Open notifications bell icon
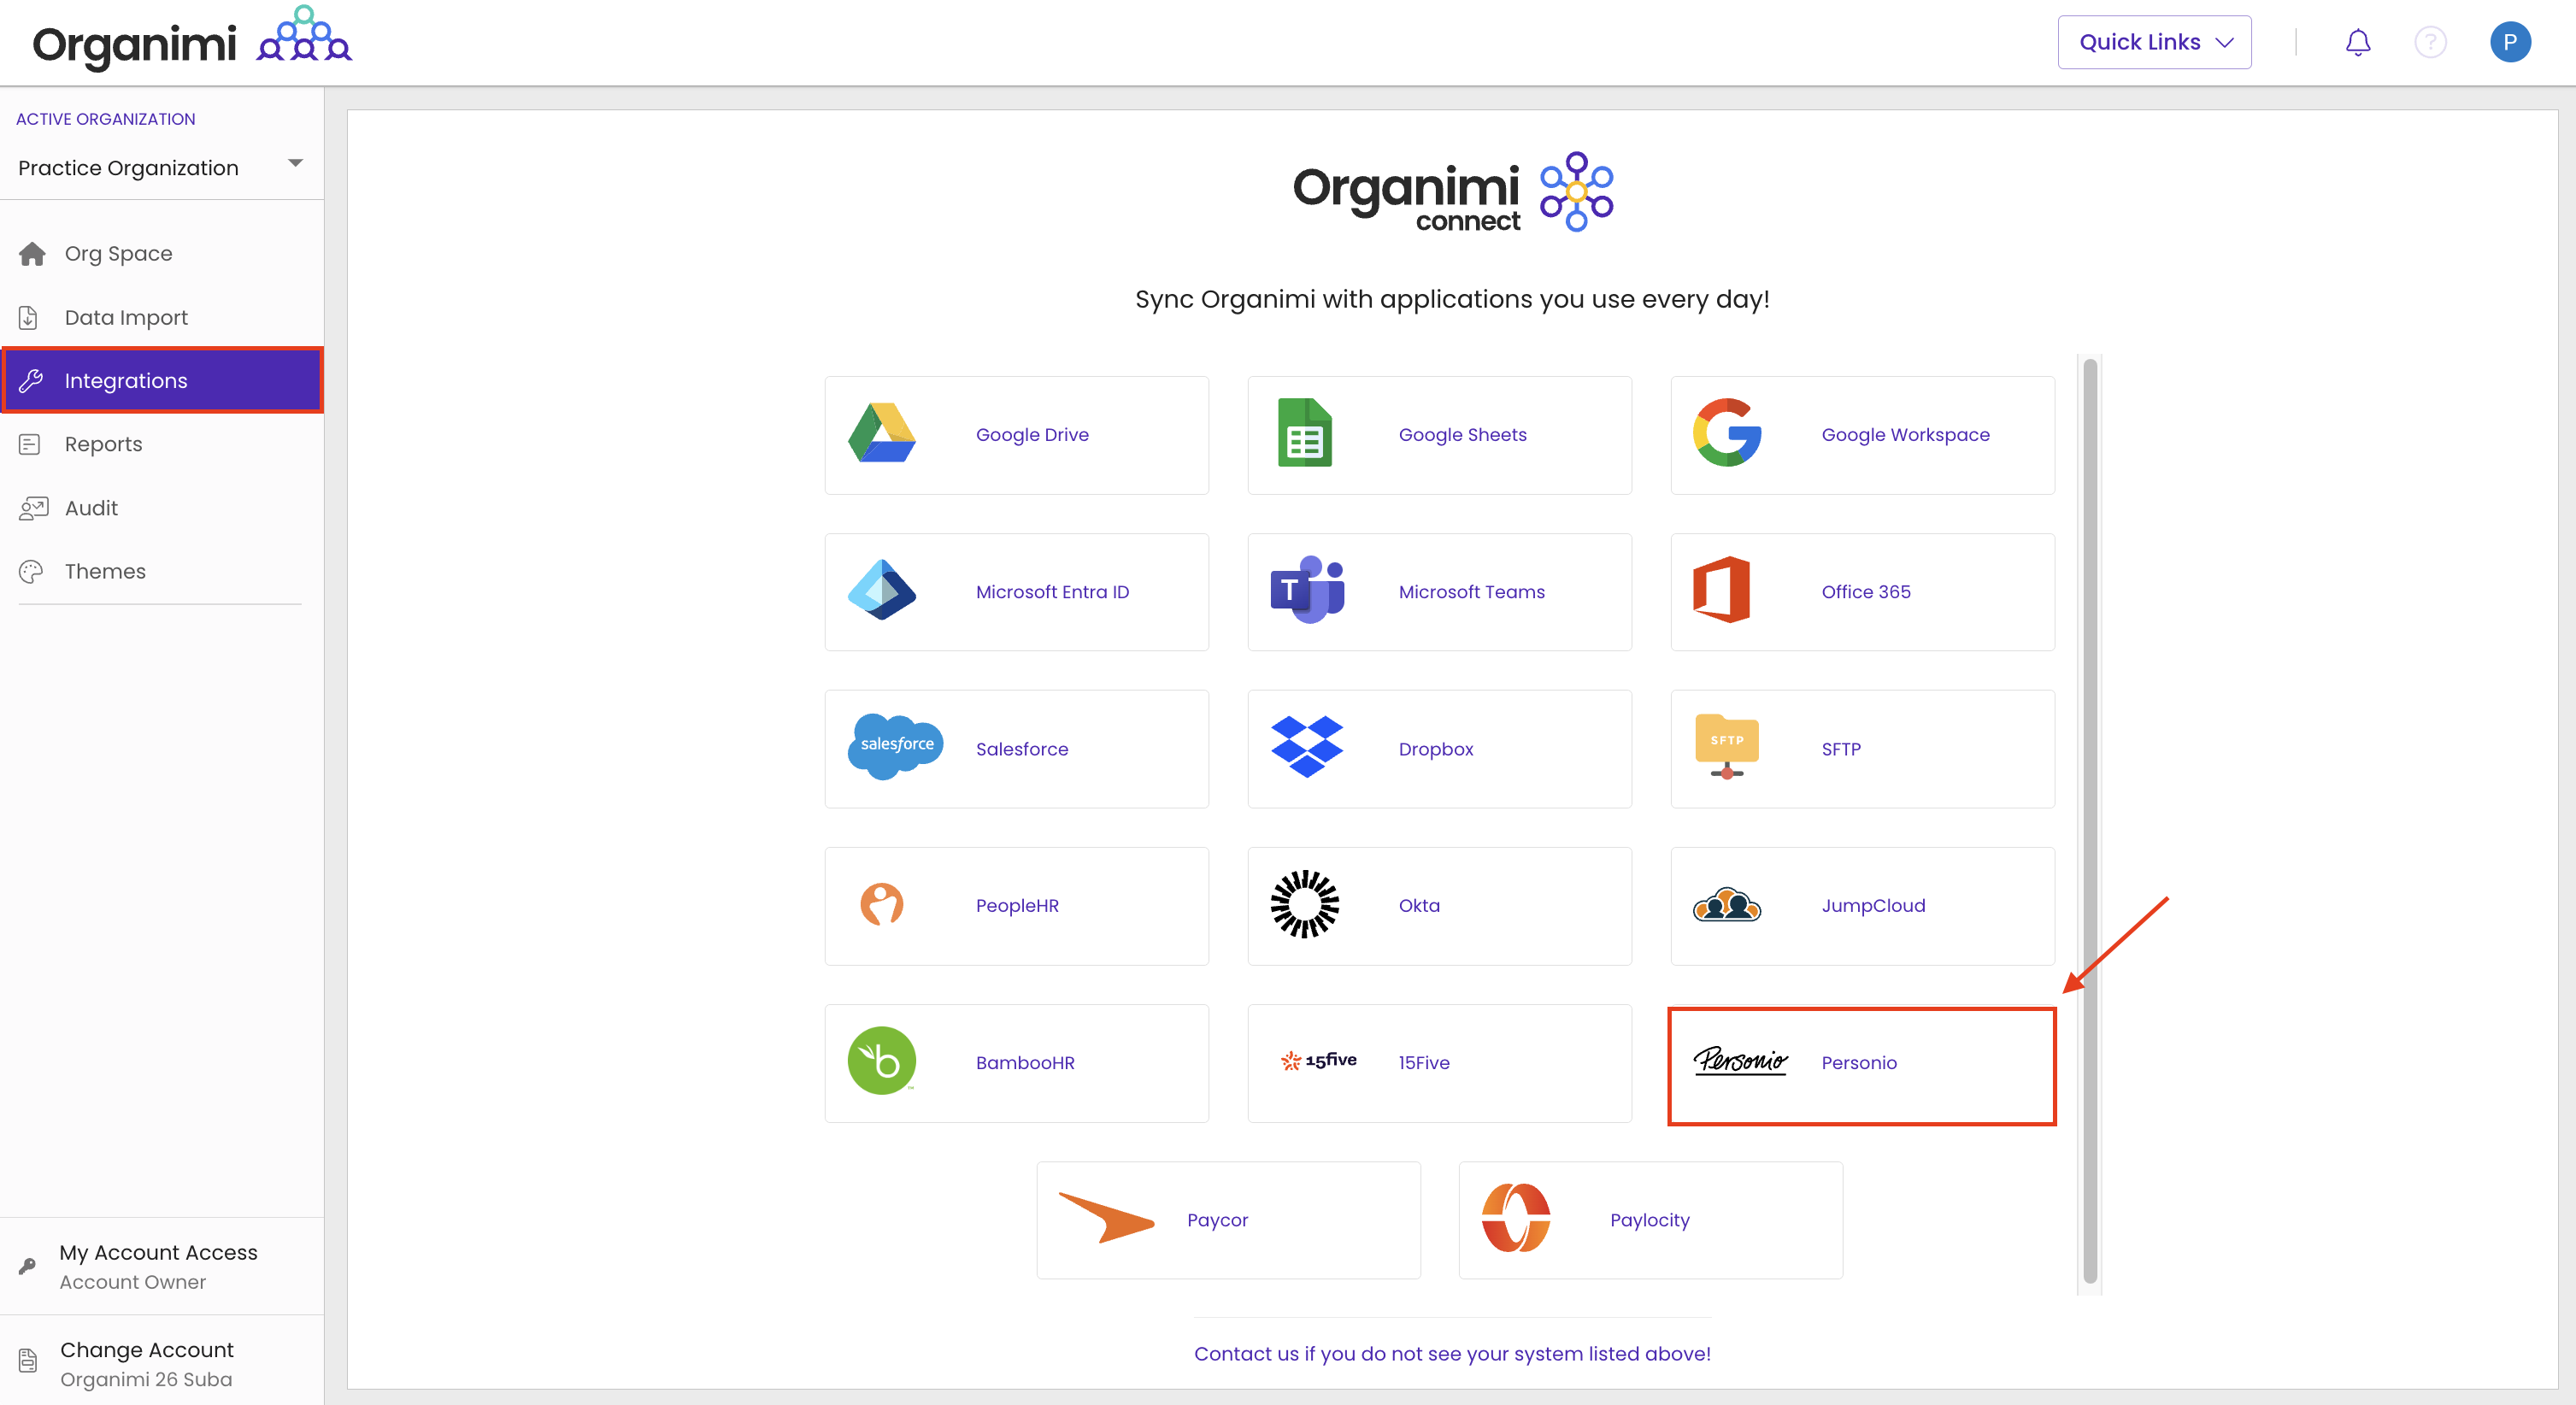The width and height of the screenshot is (2576, 1405). (2357, 42)
